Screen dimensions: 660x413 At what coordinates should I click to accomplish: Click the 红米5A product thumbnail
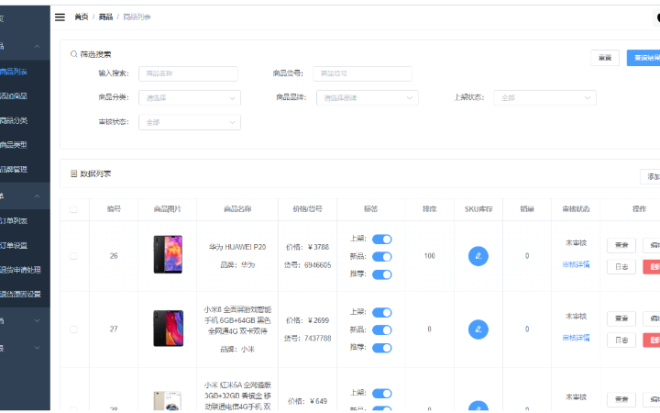click(x=168, y=401)
